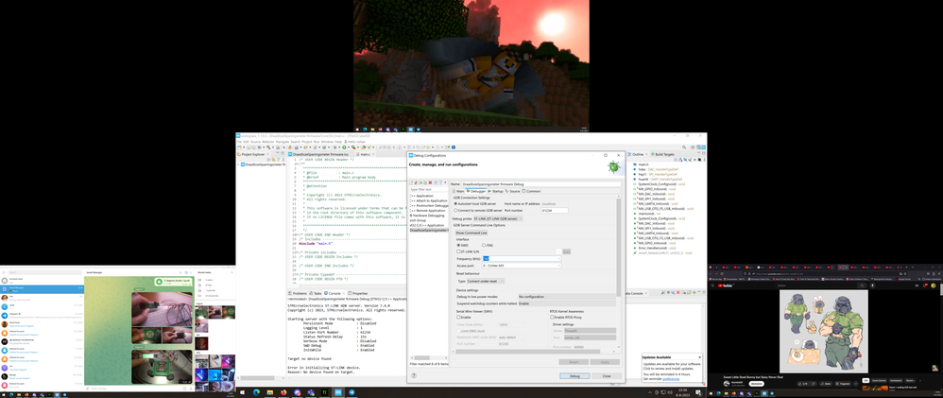Open Debug in low power modes dropdown
The width and height of the screenshot is (943, 398).
(567, 297)
